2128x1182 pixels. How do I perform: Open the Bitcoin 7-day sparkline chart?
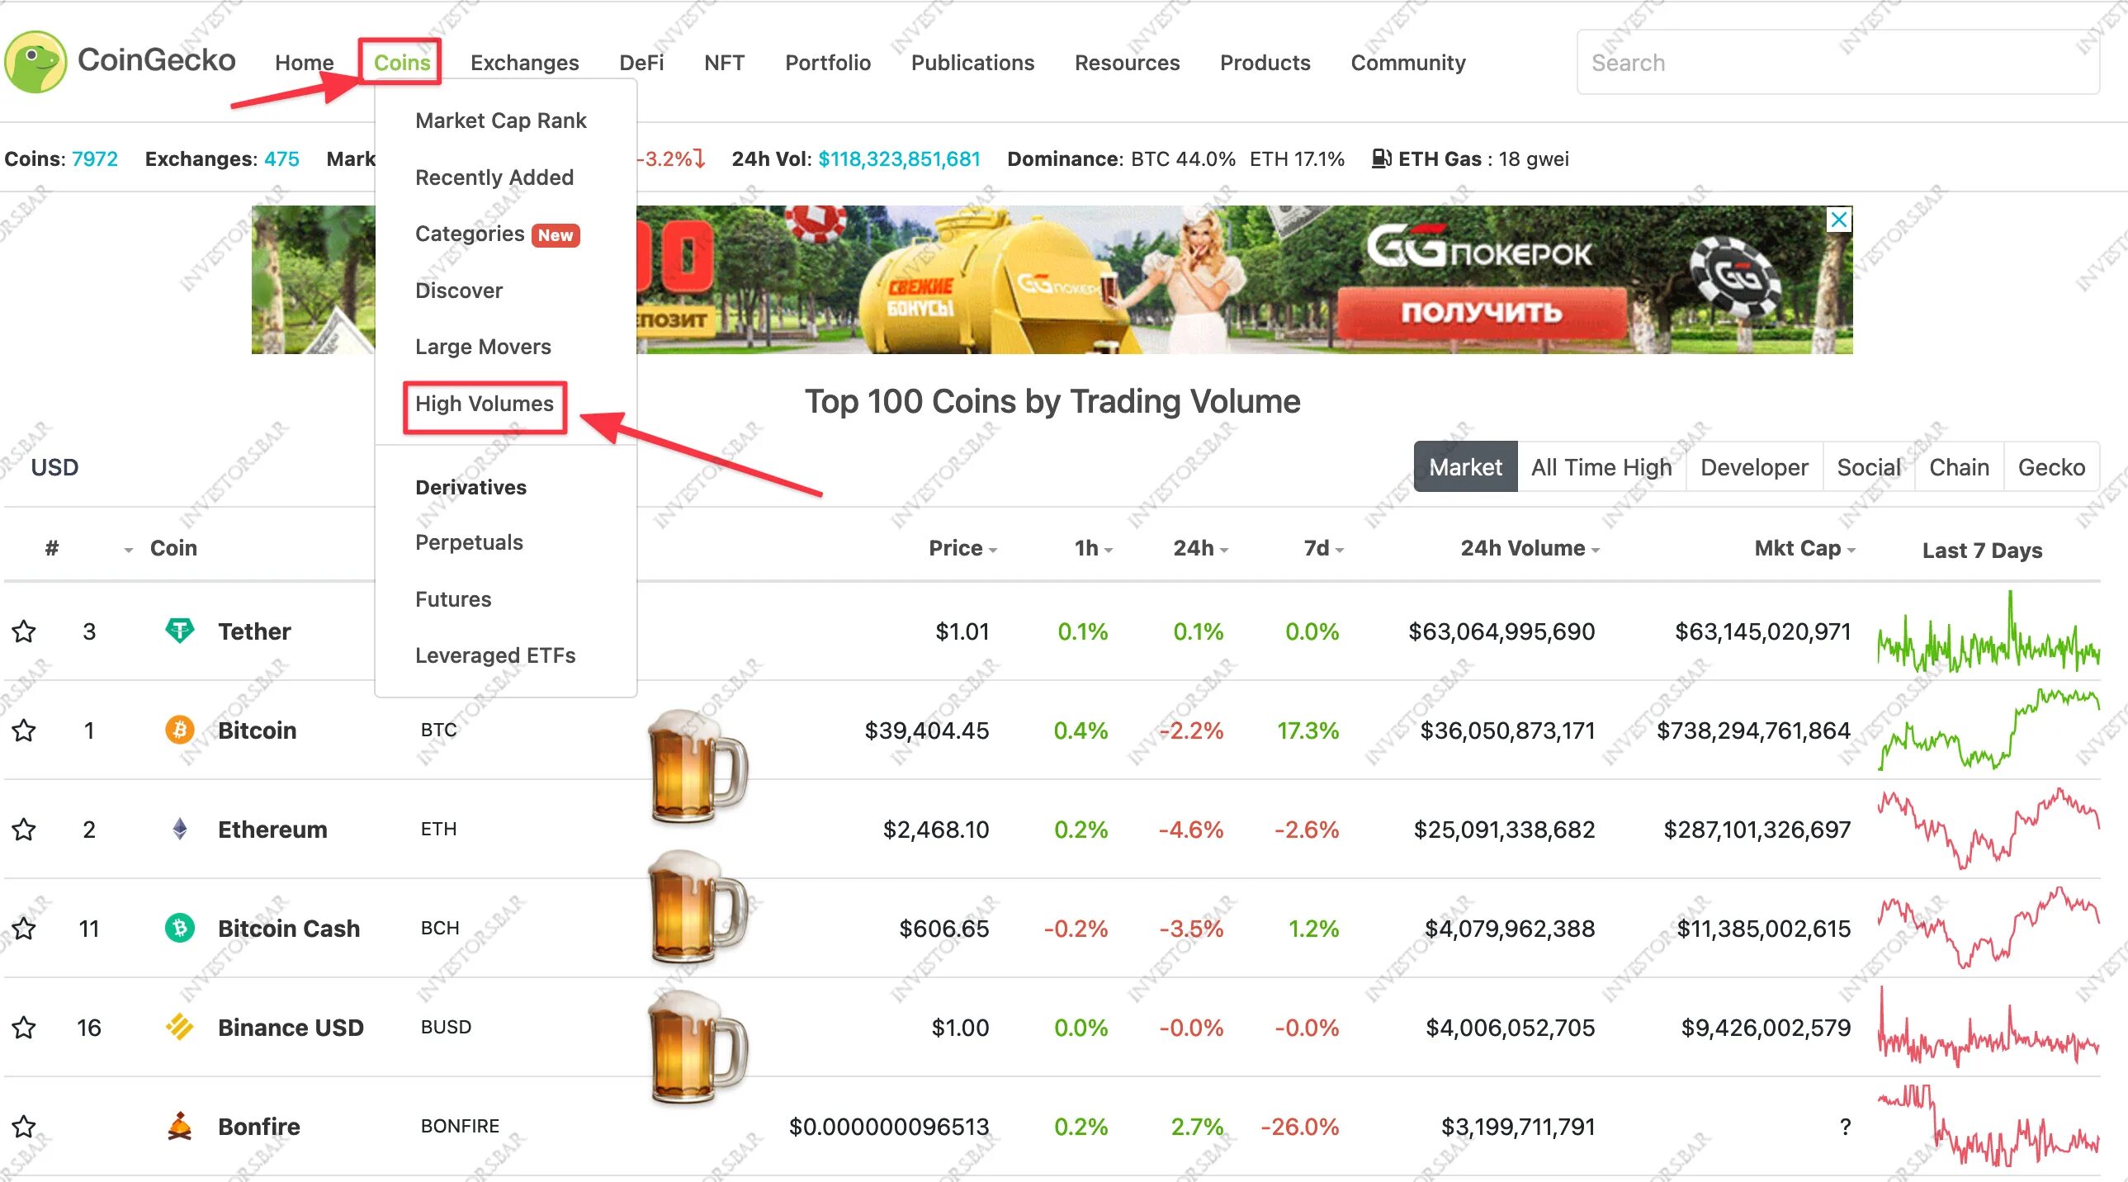point(1988,730)
